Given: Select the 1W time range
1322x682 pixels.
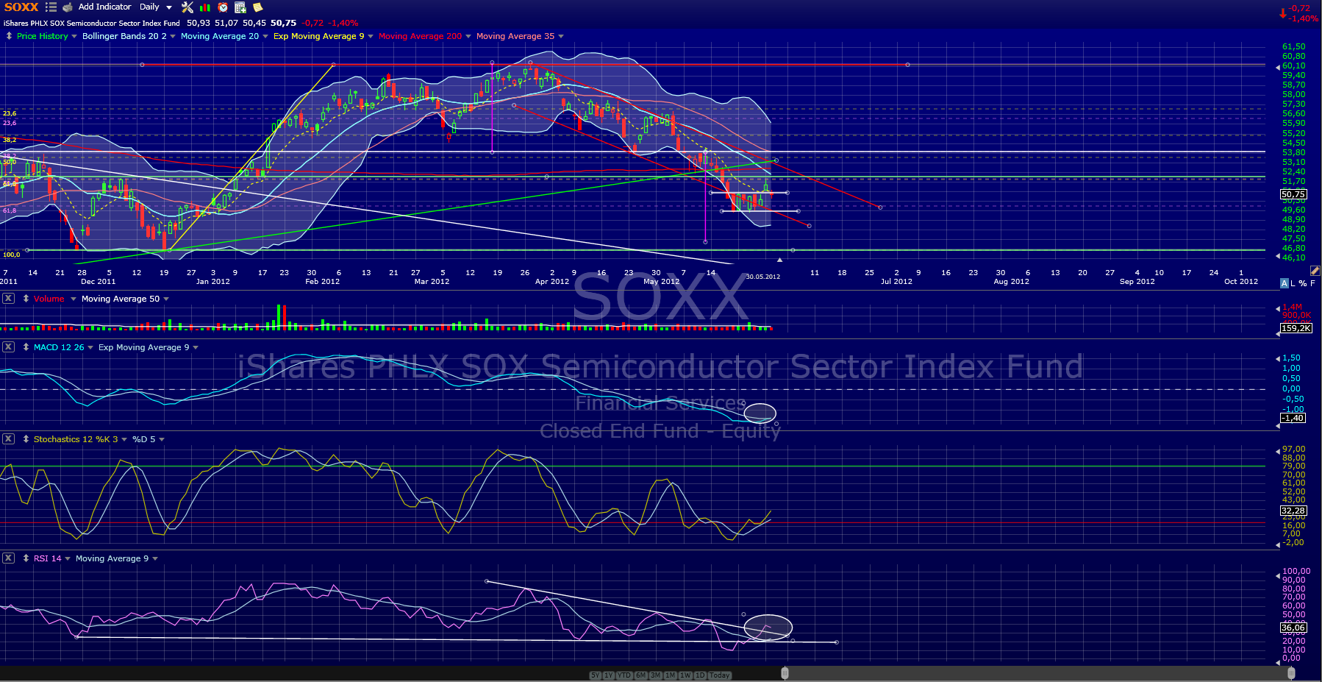Looking at the screenshot, I should 685,675.
